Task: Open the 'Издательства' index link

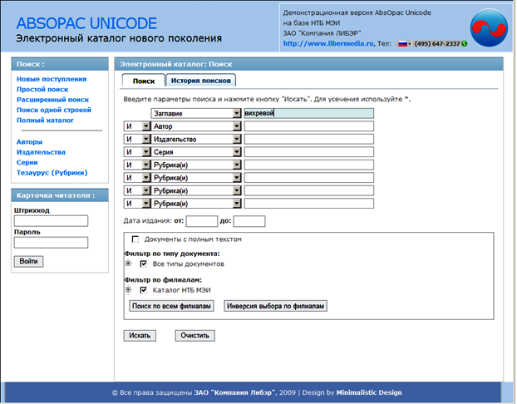Action: 41,152
